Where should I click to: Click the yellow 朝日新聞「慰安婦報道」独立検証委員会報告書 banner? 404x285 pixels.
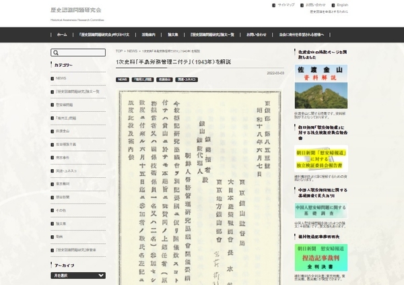[321, 158]
